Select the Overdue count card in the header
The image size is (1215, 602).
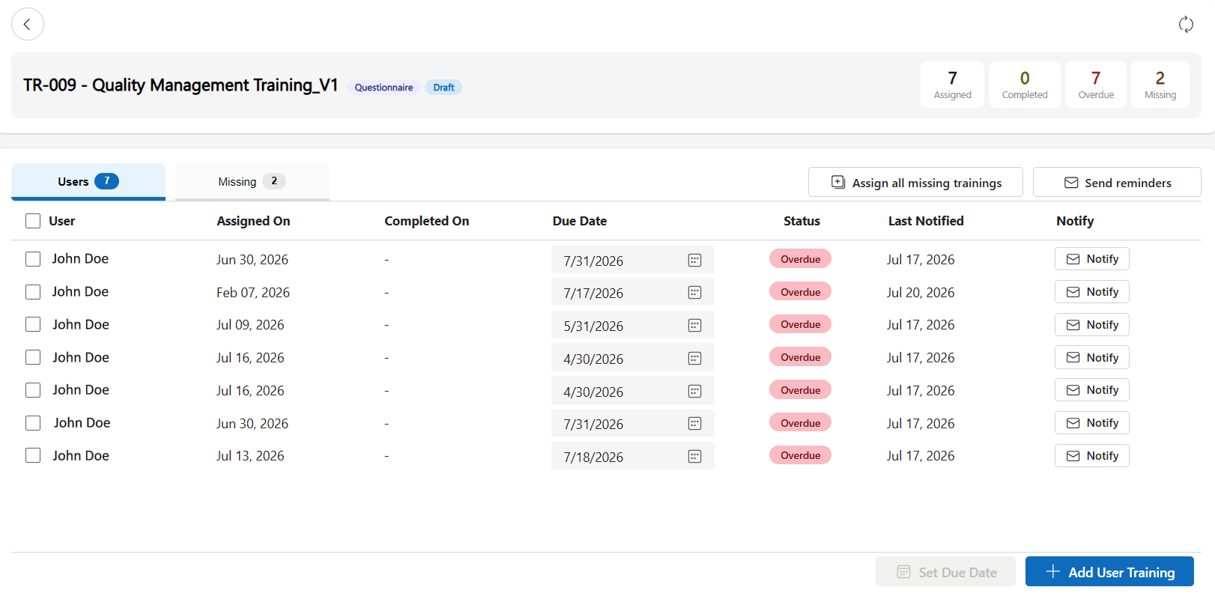1096,85
